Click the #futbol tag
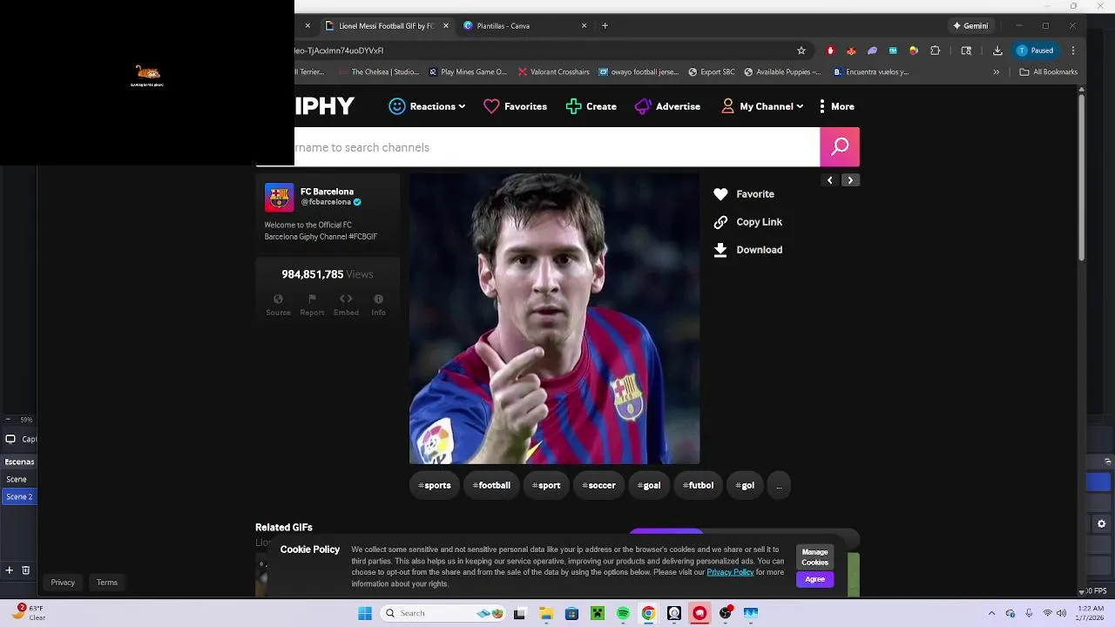Image resolution: width=1115 pixels, height=627 pixels. click(699, 485)
